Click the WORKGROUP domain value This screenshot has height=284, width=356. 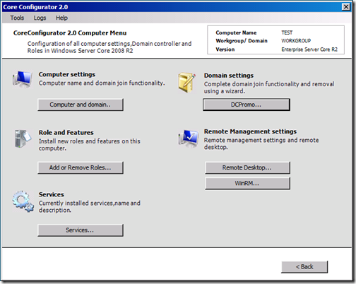(296, 41)
